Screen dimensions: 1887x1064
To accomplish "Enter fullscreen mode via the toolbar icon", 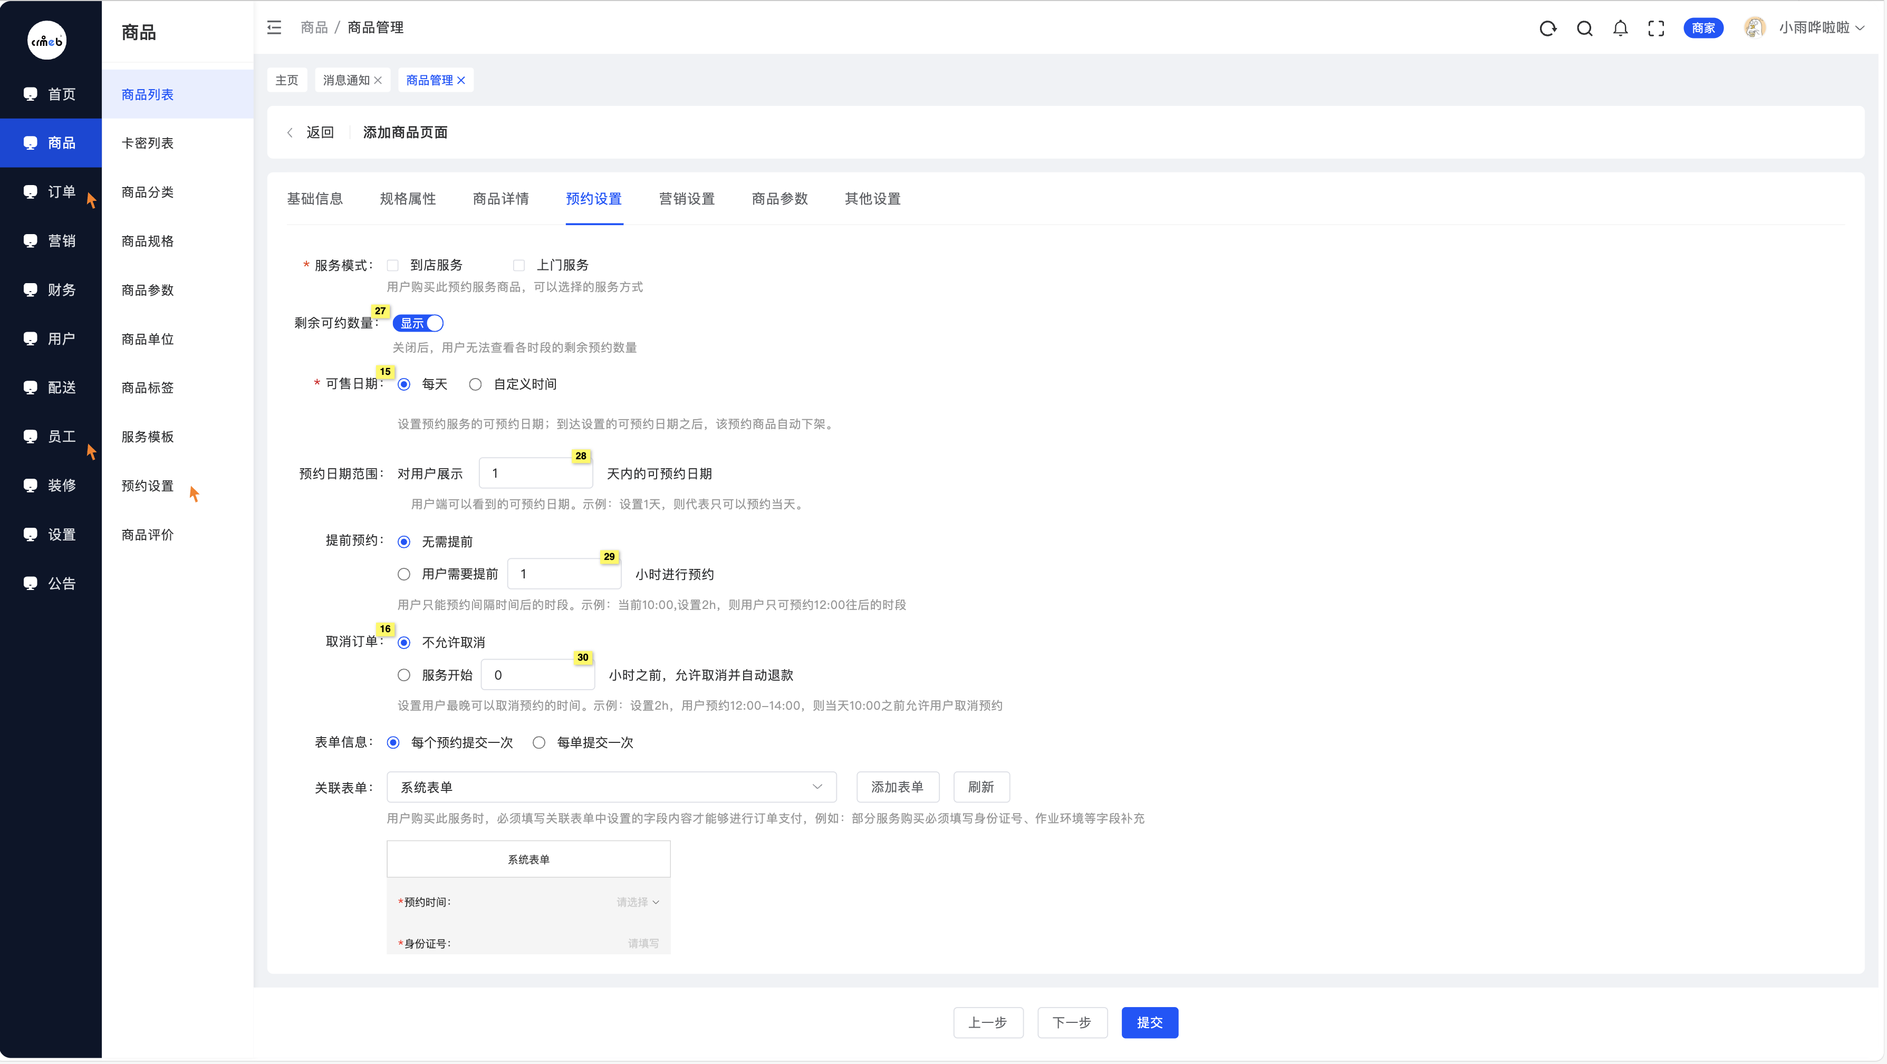I will (x=1656, y=28).
